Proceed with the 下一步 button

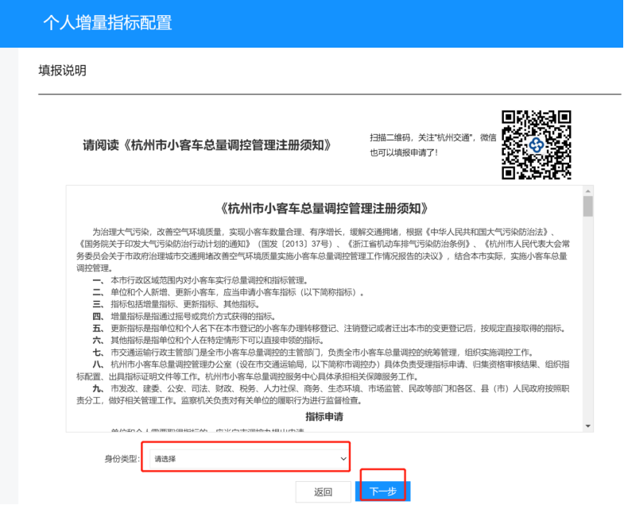[x=384, y=492]
